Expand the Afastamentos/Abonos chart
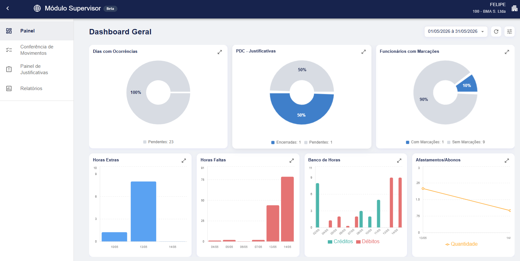This screenshot has width=520, height=261. coord(507,160)
